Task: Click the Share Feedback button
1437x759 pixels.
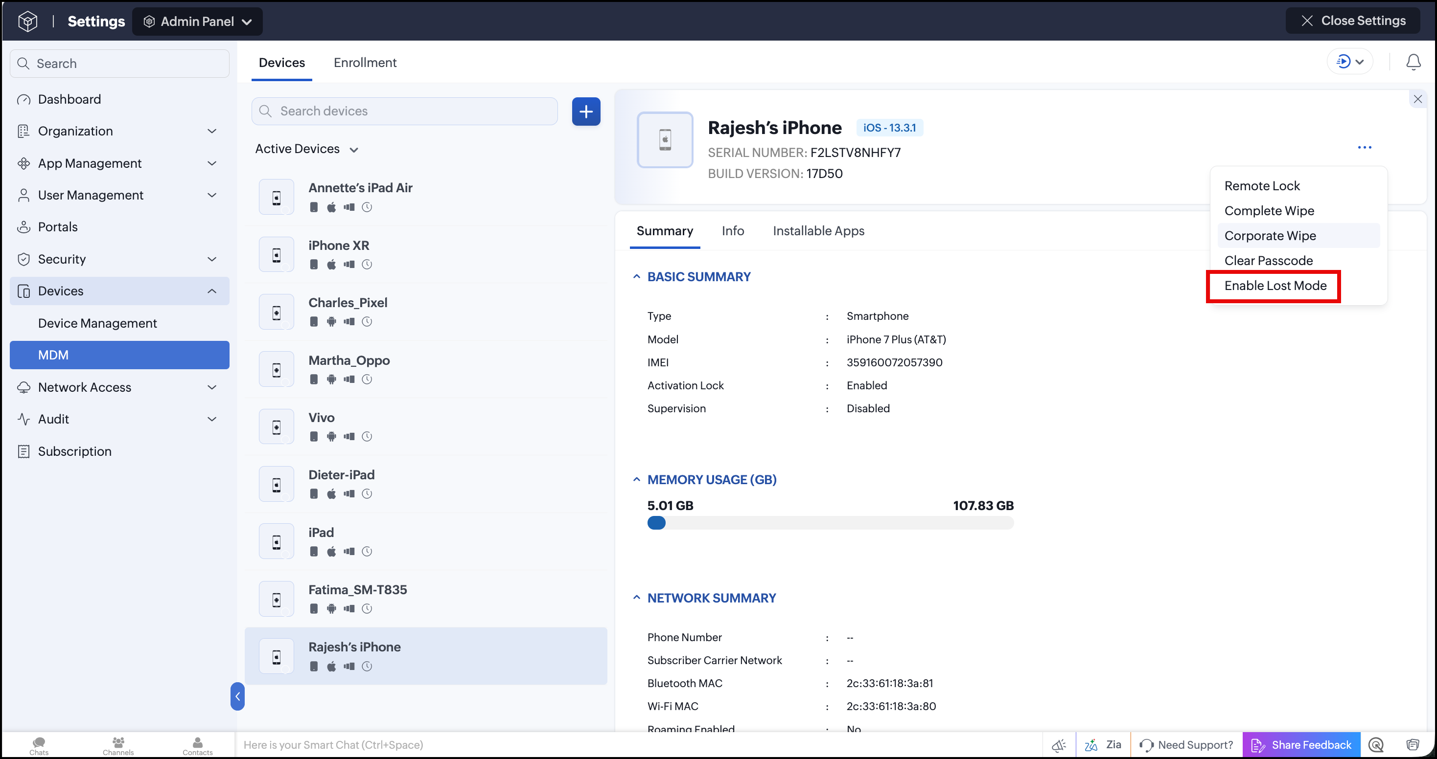Action: coord(1301,746)
